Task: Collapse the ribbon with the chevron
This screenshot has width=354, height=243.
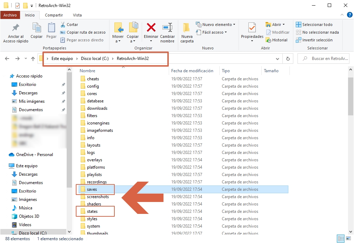Action: pos(342,15)
